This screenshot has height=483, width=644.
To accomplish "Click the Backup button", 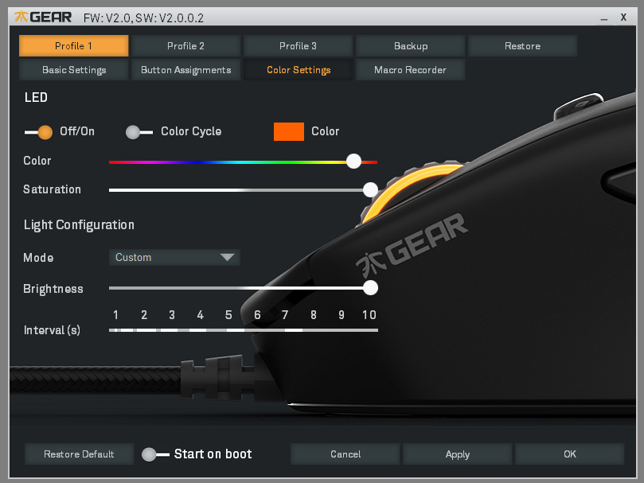I will point(410,45).
